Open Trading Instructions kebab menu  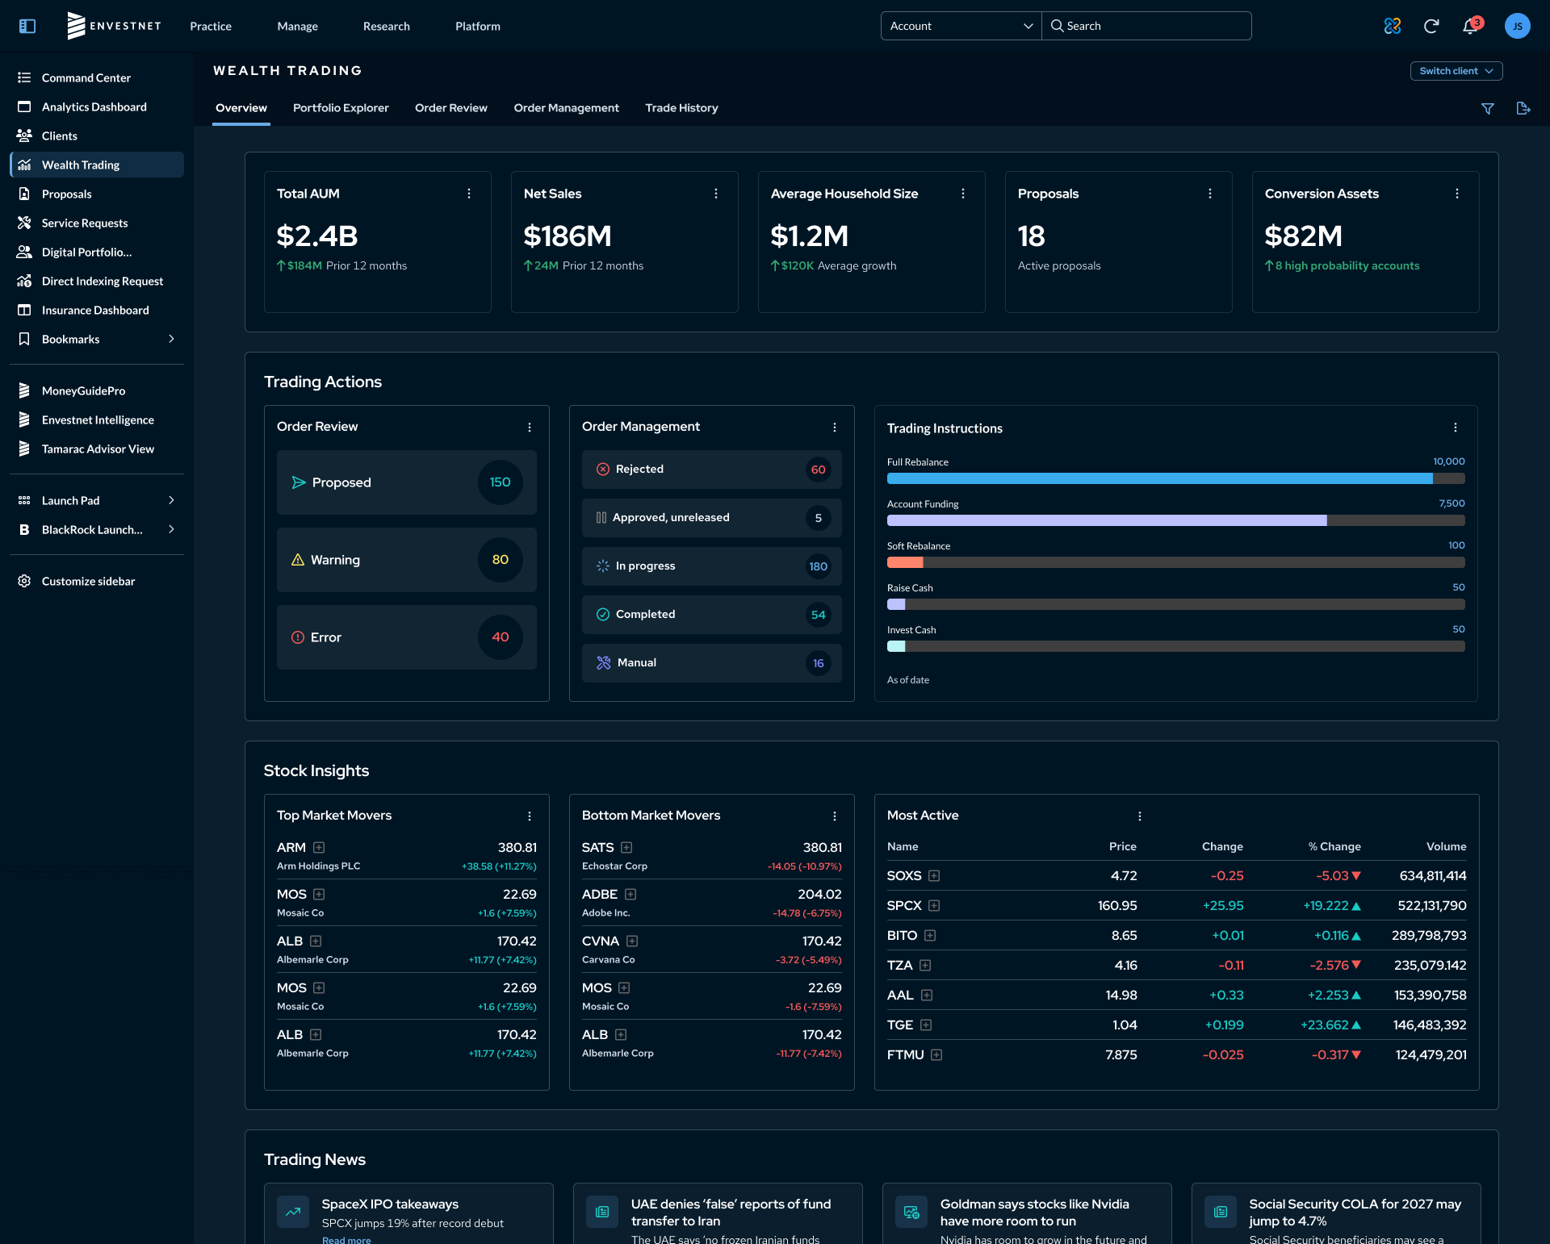[x=1456, y=428]
